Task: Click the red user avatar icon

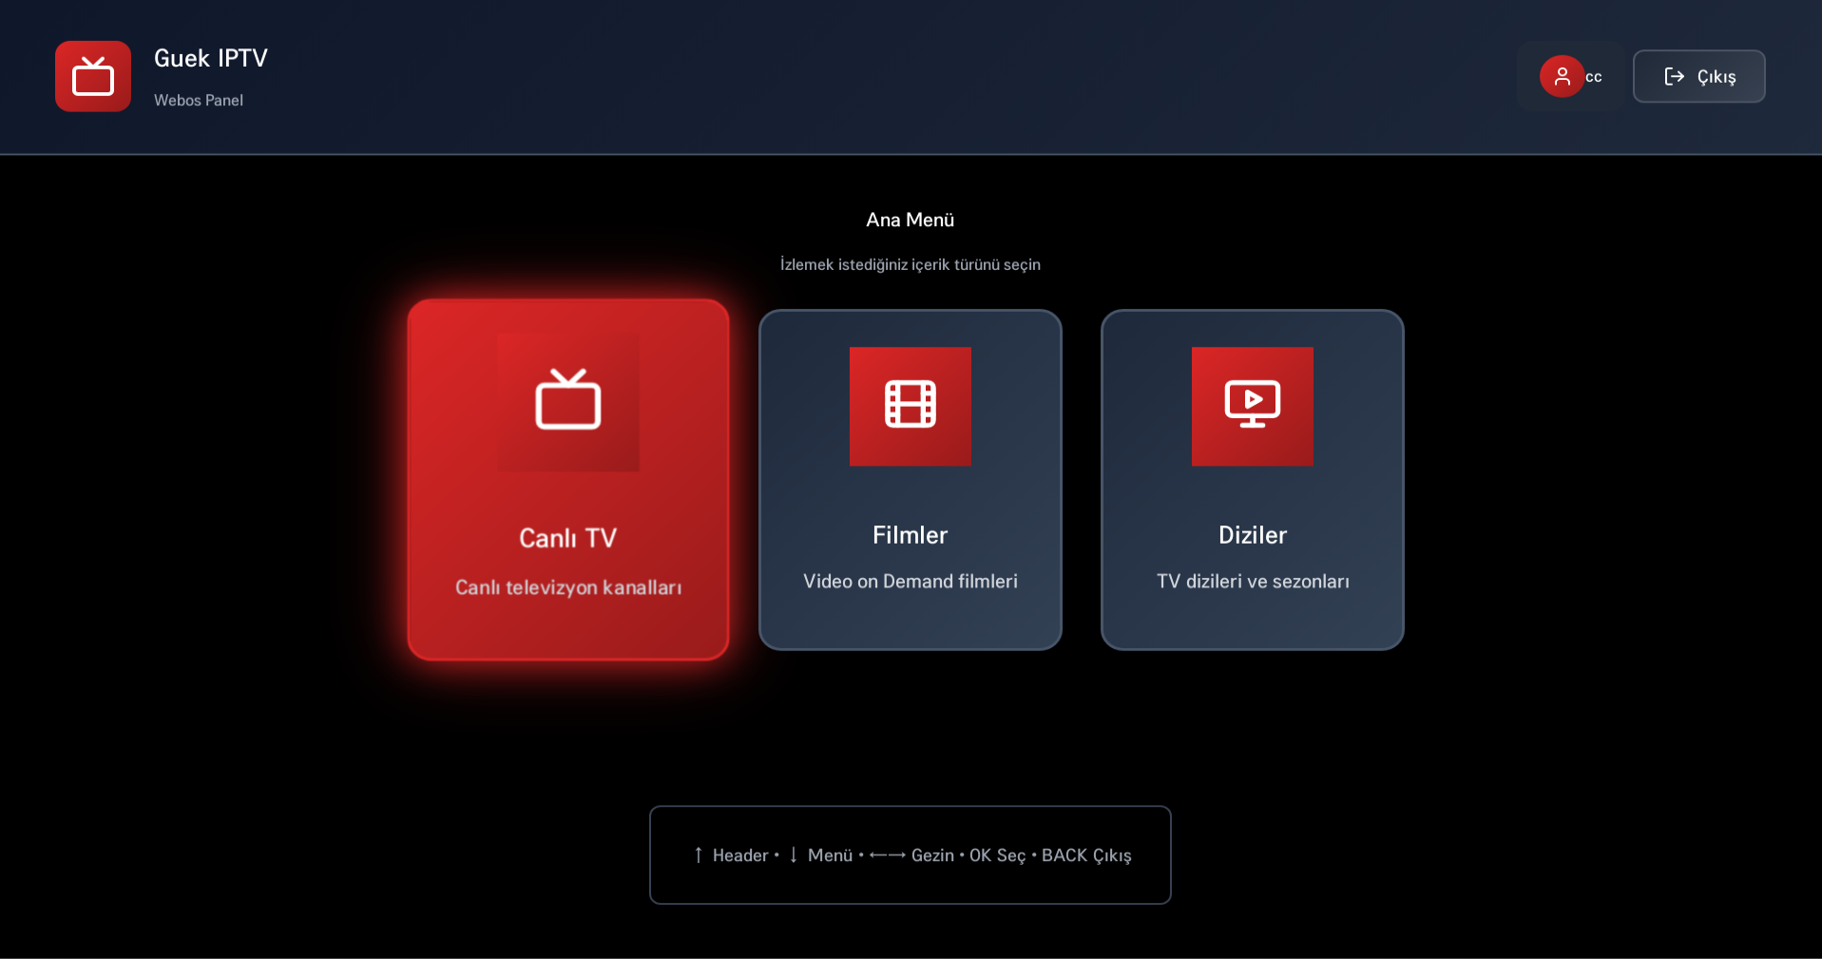Action: click(1562, 76)
